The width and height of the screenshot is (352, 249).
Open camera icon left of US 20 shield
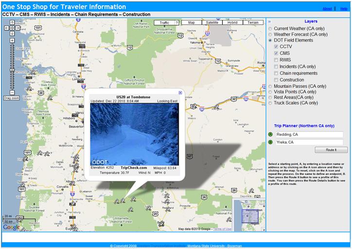[148, 208]
